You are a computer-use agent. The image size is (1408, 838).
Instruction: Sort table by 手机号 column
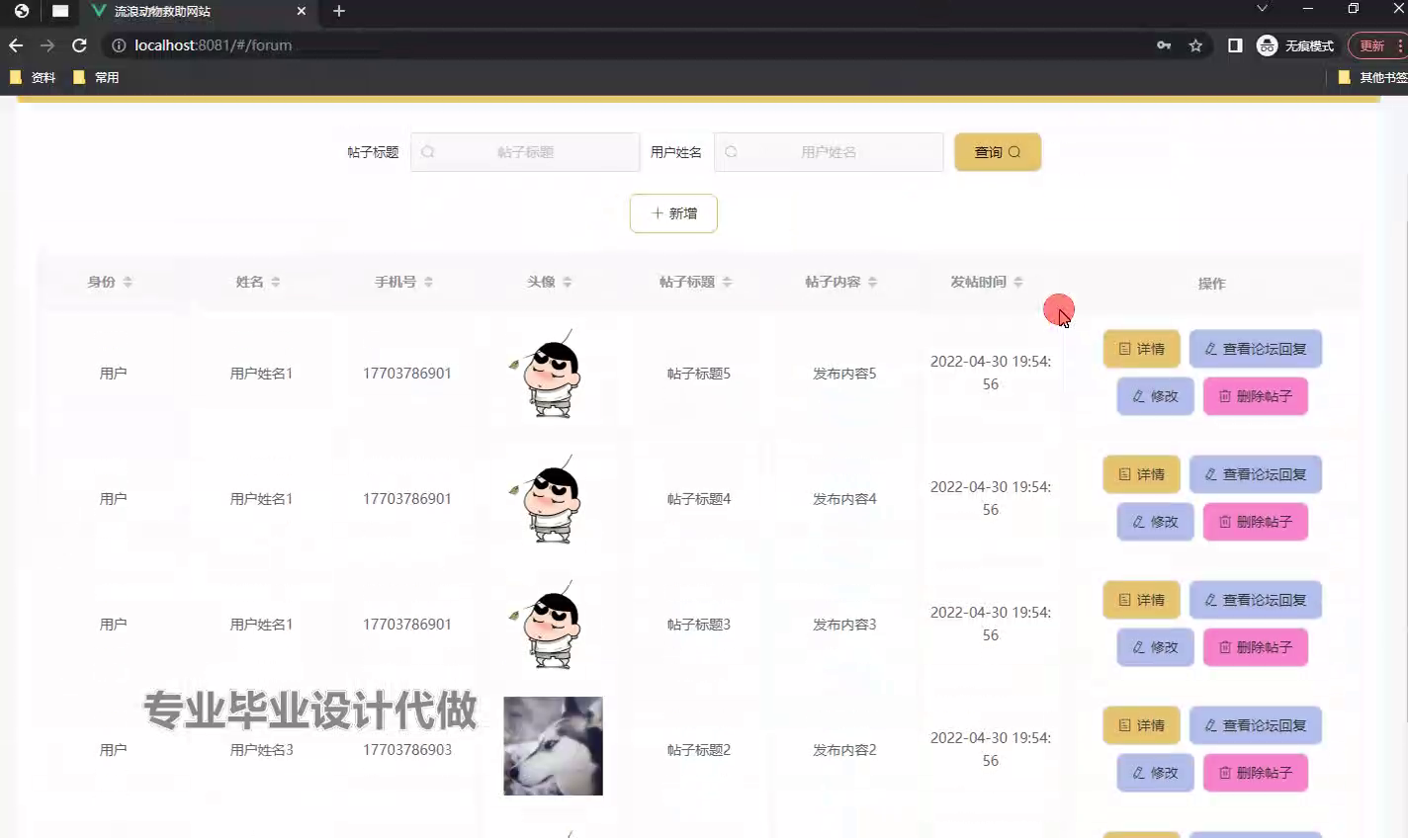click(428, 282)
